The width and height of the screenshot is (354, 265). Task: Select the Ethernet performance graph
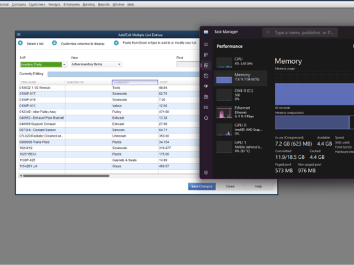point(224,112)
